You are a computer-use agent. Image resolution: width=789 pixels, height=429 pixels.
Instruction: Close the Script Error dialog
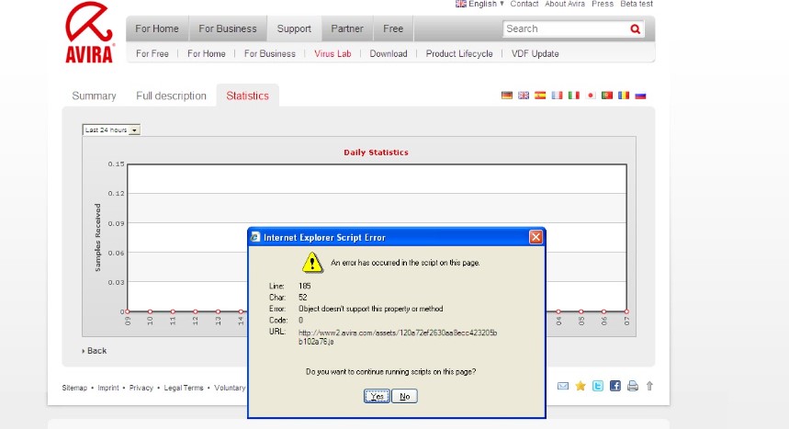point(535,237)
